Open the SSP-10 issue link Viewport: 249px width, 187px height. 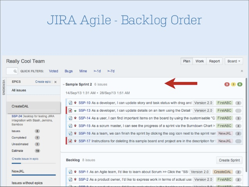pyautogui.click(x=84, y=103)
